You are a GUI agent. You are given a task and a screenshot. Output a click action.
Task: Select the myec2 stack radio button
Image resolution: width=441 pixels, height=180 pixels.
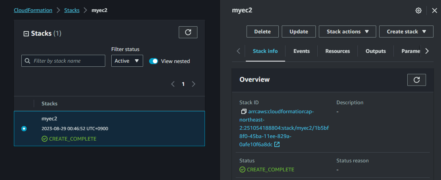[x=24, y=129]
